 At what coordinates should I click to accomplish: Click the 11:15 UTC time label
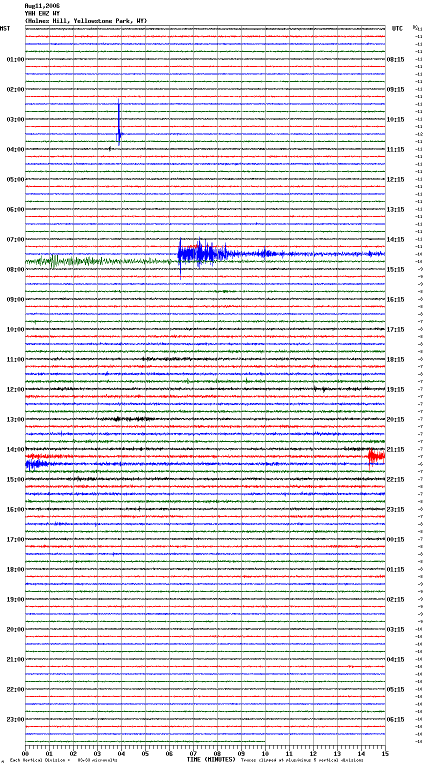coord(395,149)
